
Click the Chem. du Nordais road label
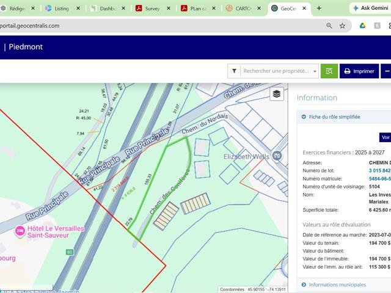(205, 124)
